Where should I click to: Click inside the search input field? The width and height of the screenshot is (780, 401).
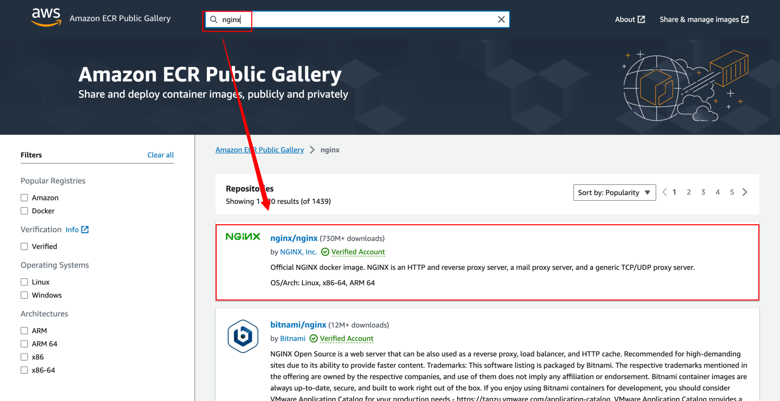[x=343, y=19]
